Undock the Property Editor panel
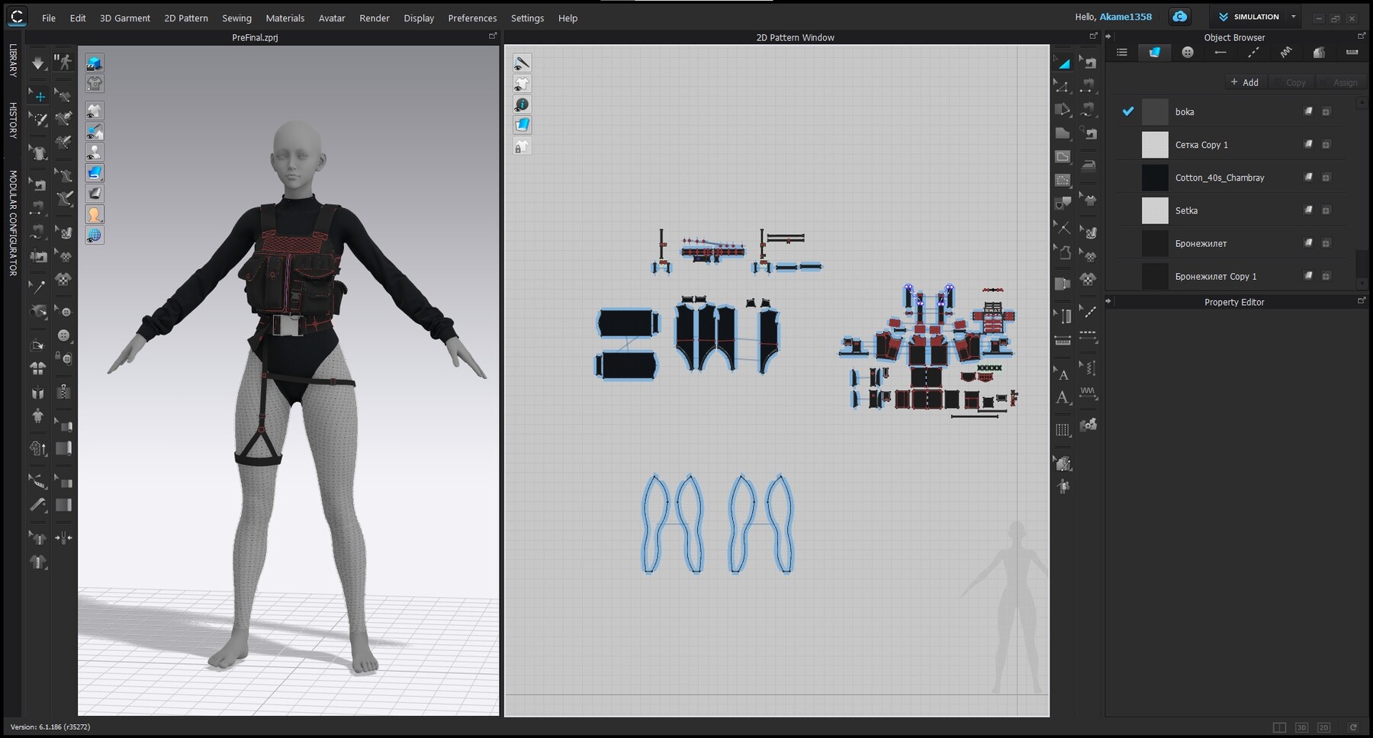Screen dimensions: 1373x738 point(1362,300)
